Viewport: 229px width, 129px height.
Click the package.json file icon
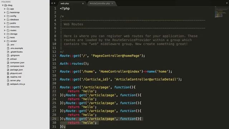(x=8, y=70)
